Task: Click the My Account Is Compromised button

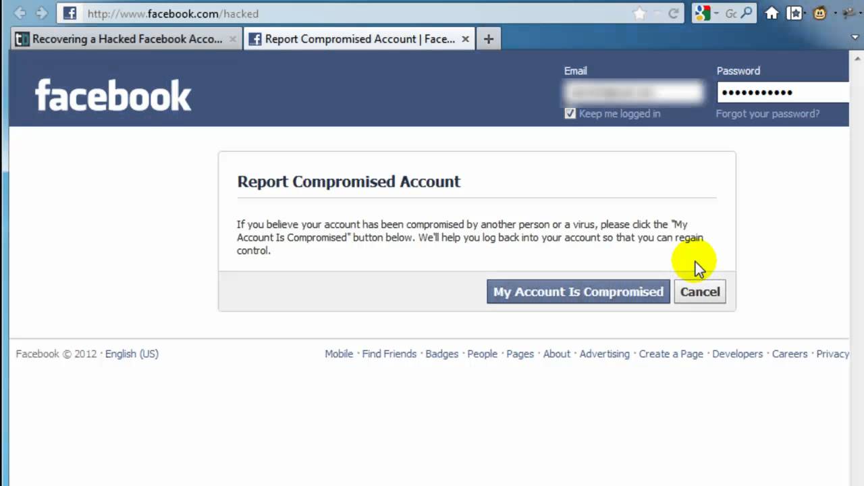Action: (x=578, y=292)
